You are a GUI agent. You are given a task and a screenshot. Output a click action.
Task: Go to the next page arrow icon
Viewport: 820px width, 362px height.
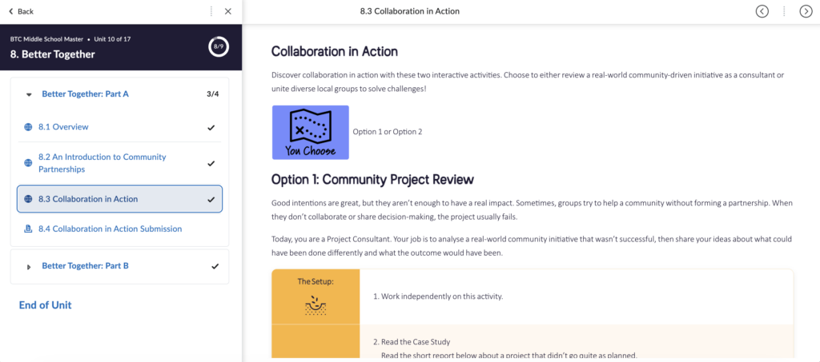[806, 11]
